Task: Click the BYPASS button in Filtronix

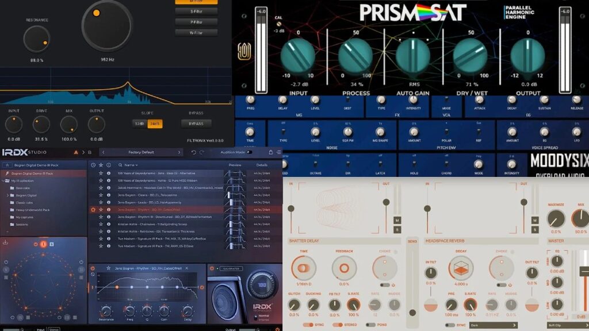Action: point(196,124)
